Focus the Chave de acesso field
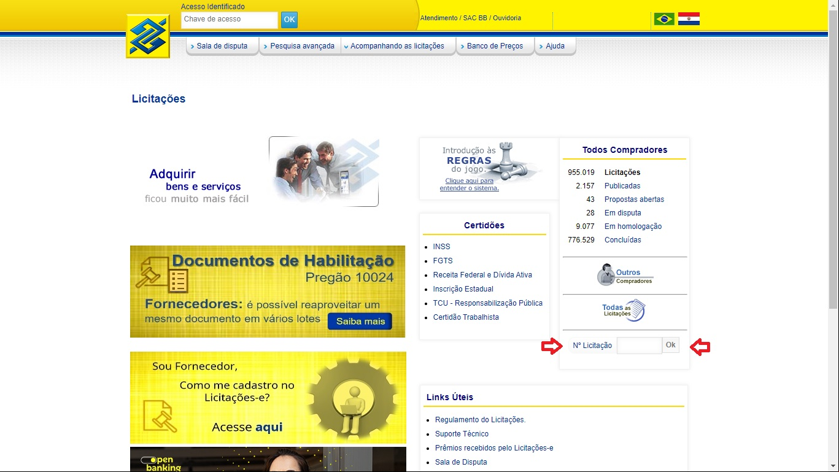 coord(230,20)
